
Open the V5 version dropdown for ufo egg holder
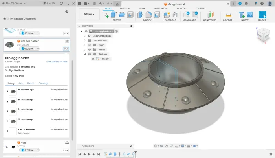point(66,49)
